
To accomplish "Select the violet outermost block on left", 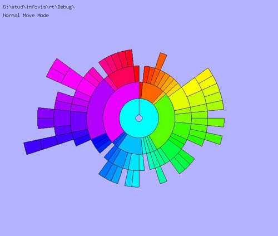I will pos(46,118).
